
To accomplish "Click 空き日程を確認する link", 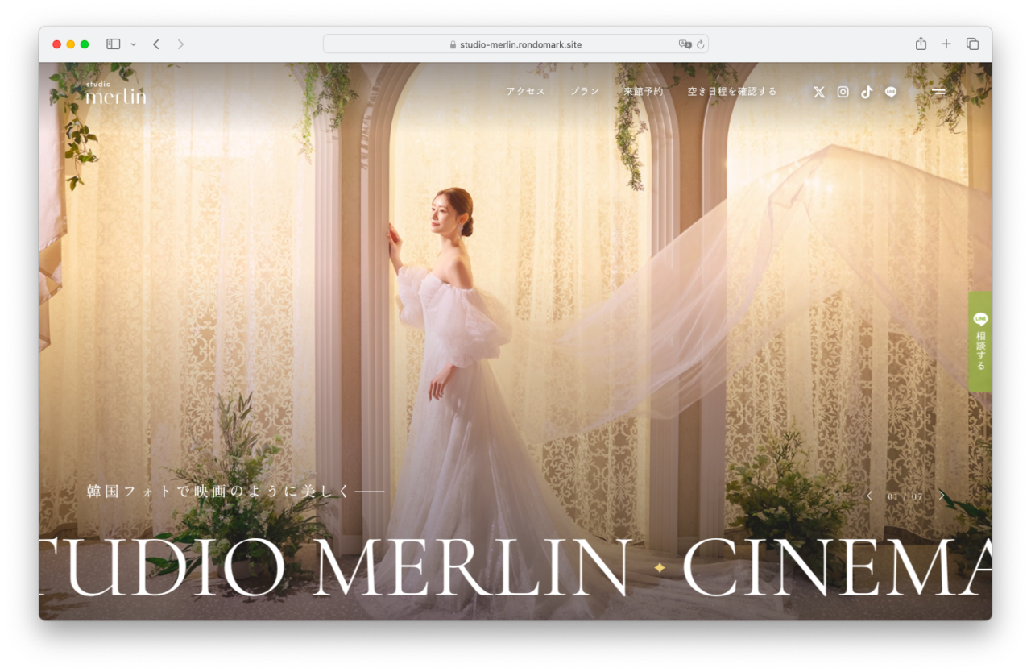I will 732,92.
